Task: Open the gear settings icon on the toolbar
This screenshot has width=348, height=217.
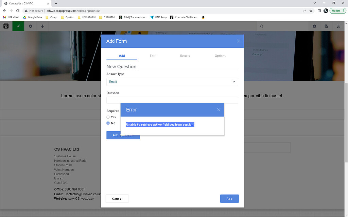Action: tap(30, 26)
